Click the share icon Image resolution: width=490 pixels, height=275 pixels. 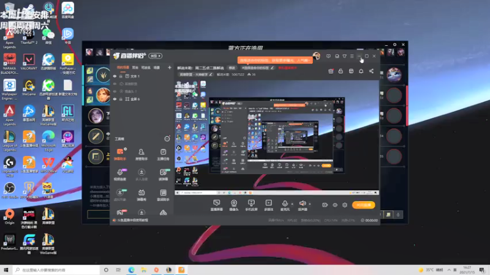(x=371, y=71)
